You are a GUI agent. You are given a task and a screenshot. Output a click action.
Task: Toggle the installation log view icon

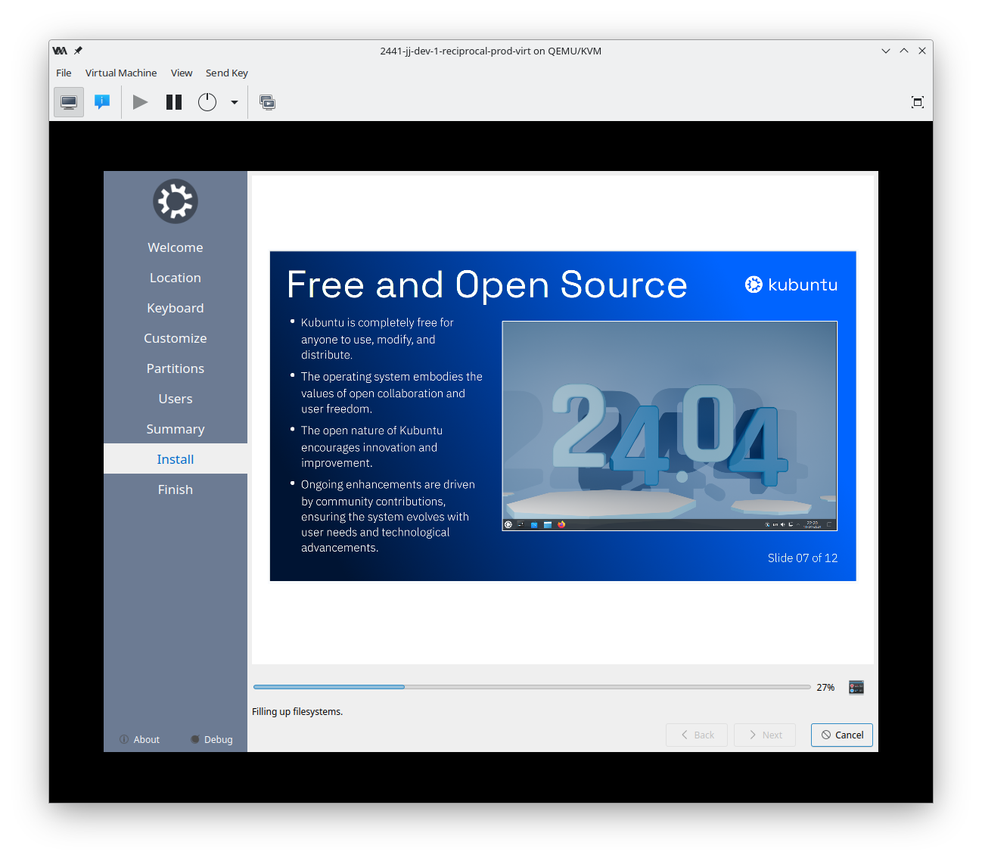pyautogui.click(x=856, y=687)
